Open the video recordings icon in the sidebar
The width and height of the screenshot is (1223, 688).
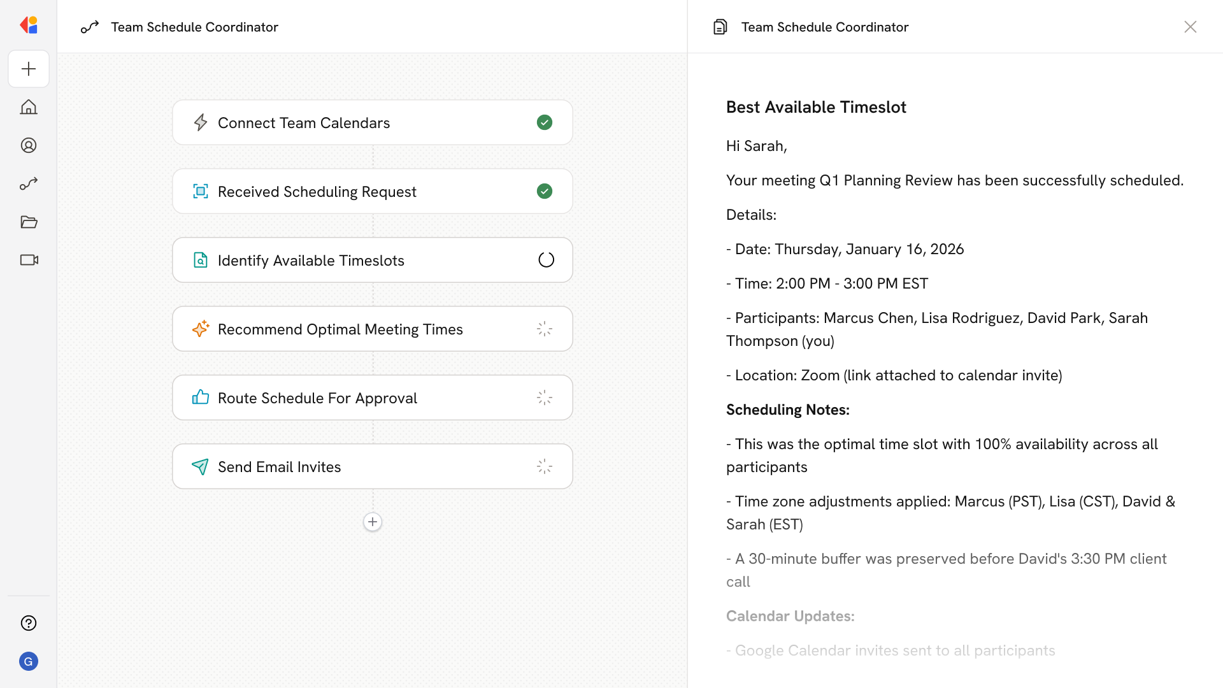point(29,260)
